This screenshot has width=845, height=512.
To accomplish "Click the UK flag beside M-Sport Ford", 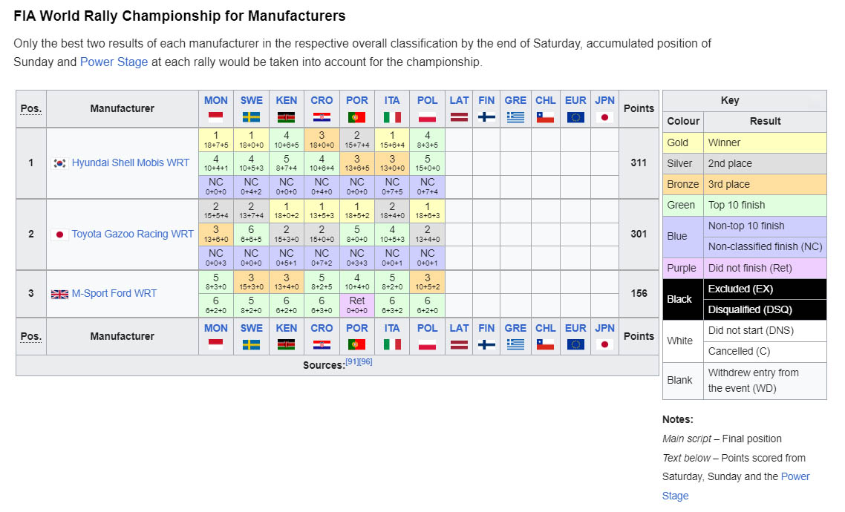I will pos(59,294).
